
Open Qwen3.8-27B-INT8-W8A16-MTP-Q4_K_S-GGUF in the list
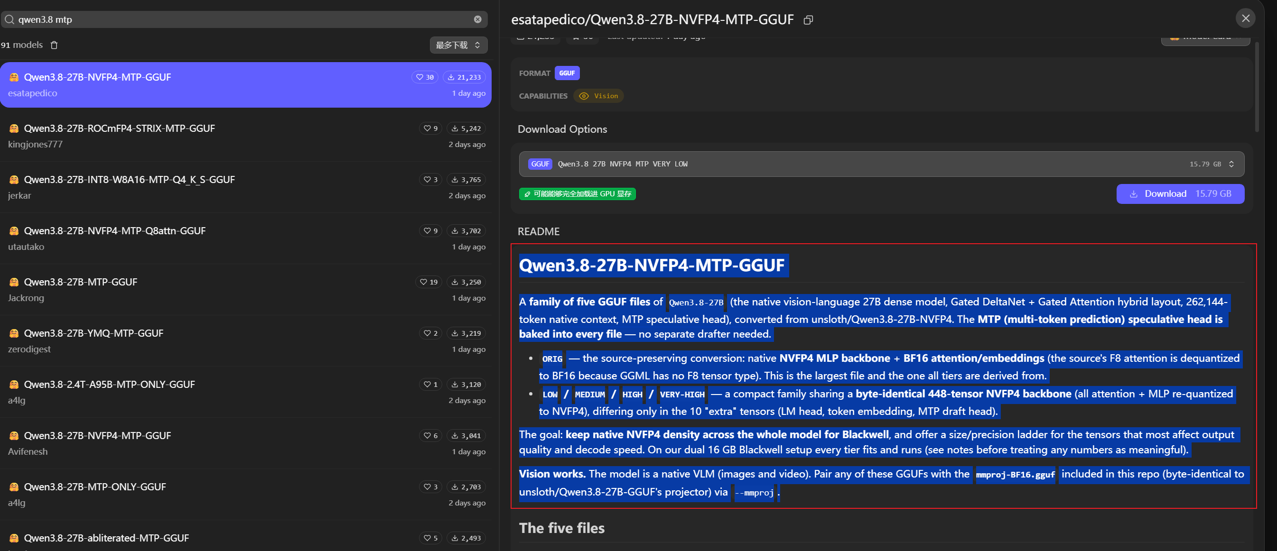coord(246,187)
